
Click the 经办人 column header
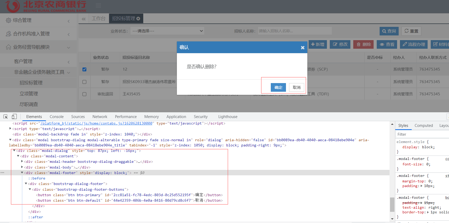click(399, 58)
